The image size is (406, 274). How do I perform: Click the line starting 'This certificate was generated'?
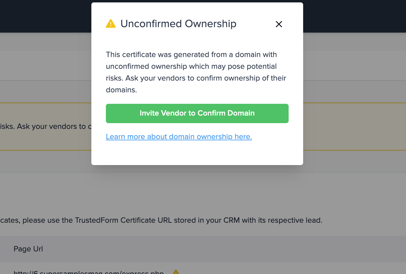[191, 55]
